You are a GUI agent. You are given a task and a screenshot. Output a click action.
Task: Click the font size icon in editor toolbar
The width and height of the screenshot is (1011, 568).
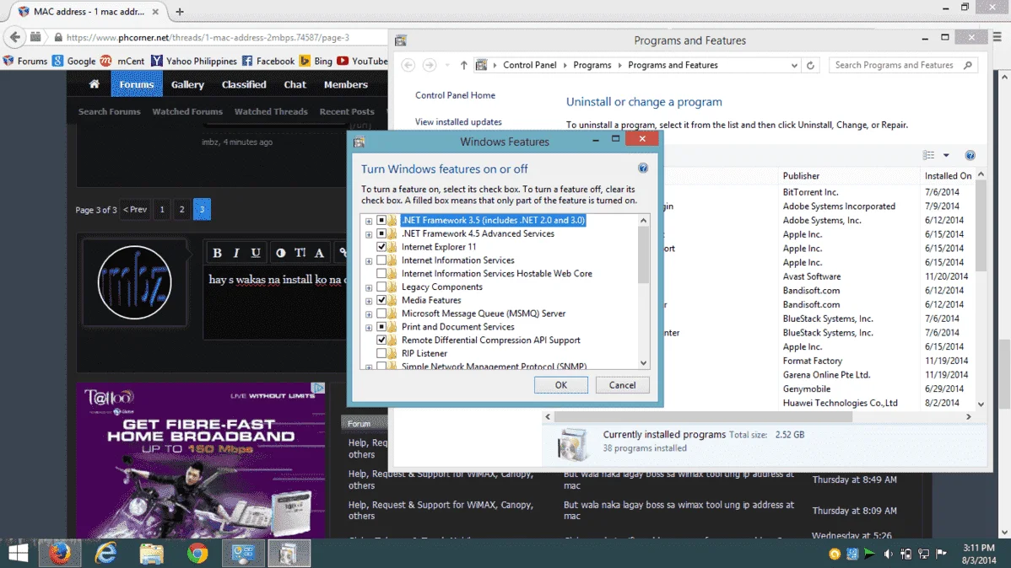pyautogui.click(x=300, y=253)
